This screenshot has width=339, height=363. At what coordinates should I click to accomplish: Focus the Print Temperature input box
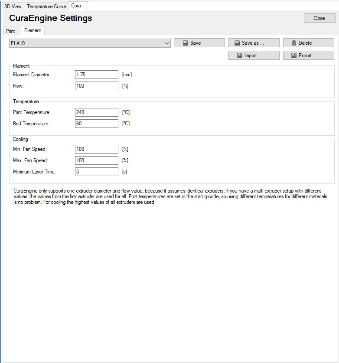(x=97, y=112)
